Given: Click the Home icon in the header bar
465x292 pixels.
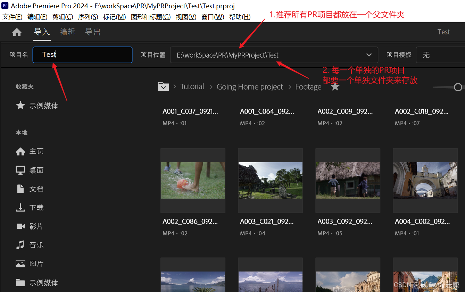Looking at the screenshot, I should click(x=17, y=32).
